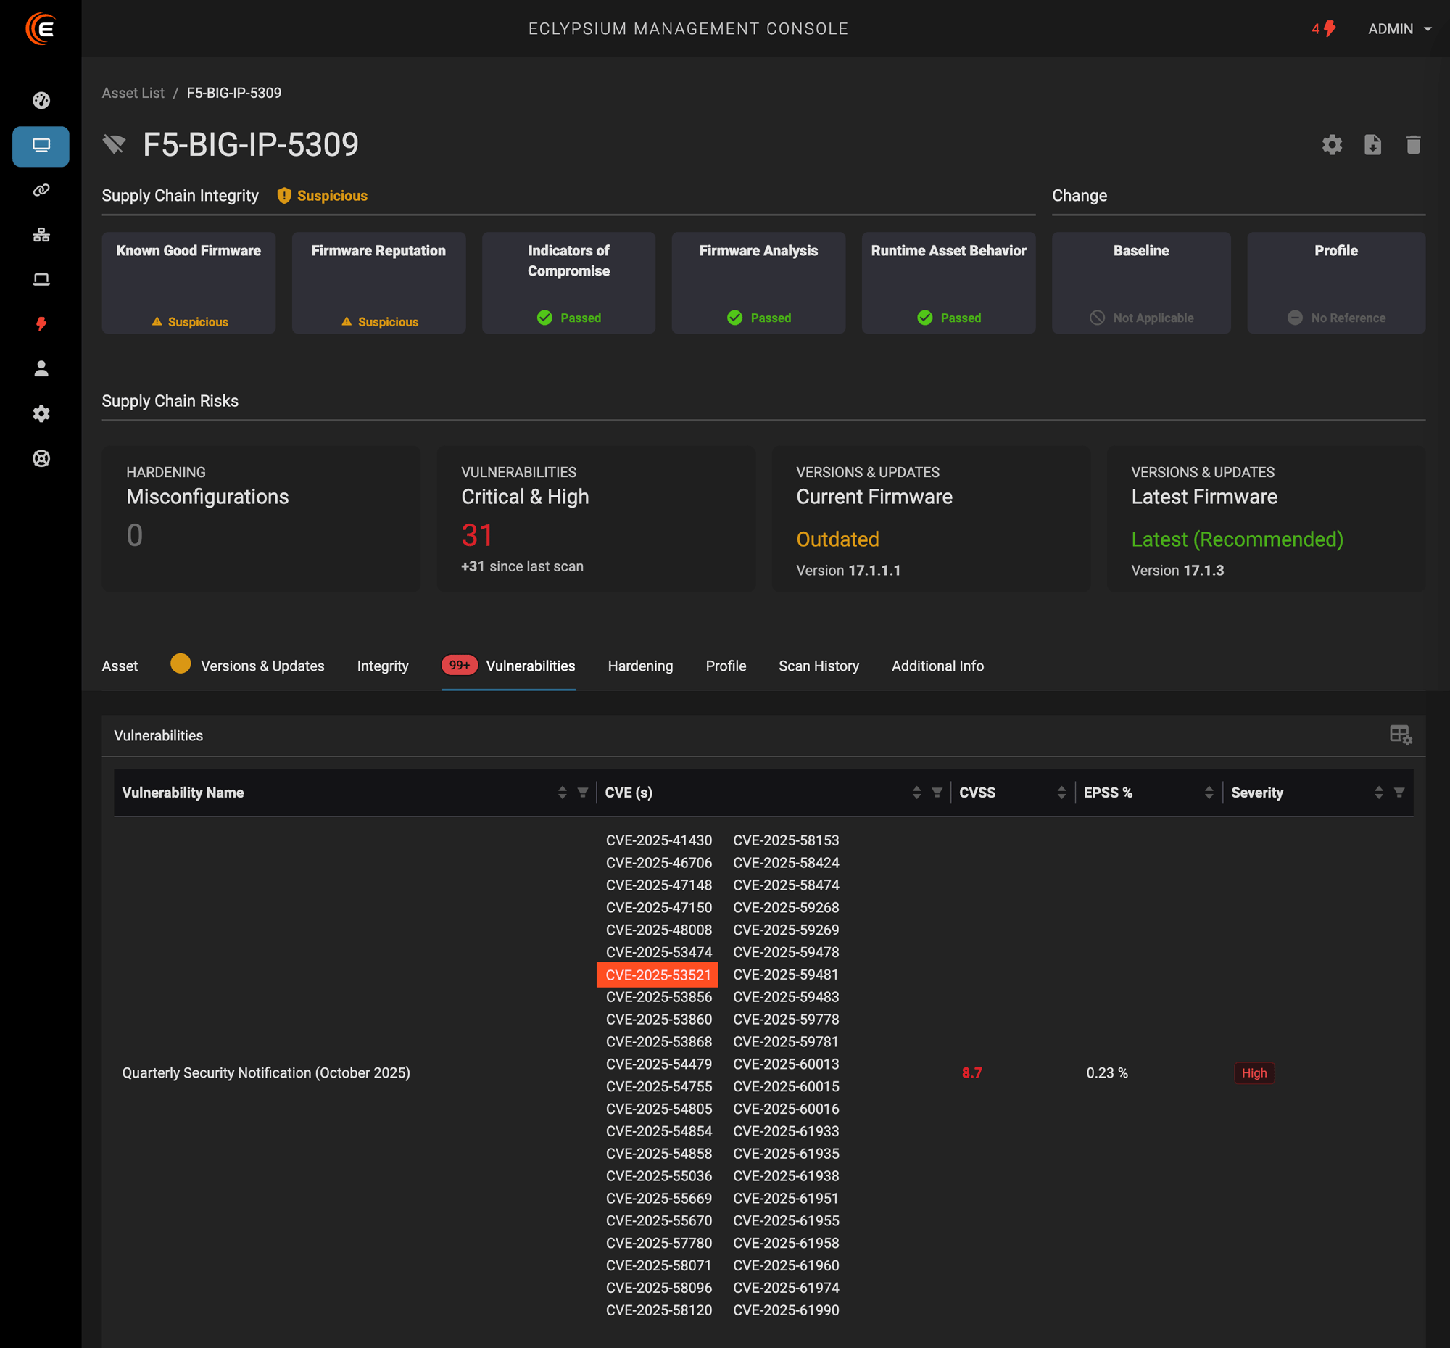Open asset settings gear next to title

[1332, 144]
